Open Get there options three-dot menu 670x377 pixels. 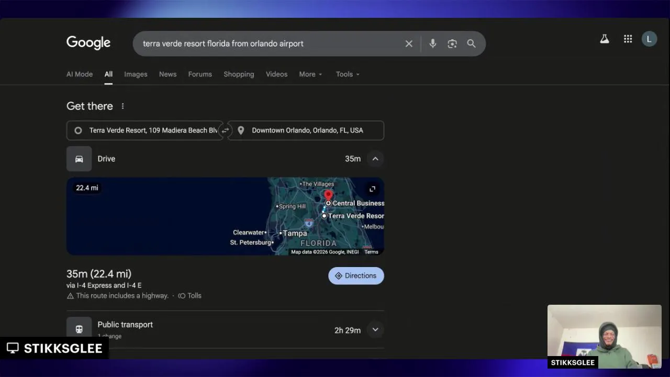pyautogui.click(x=122, y=106)
